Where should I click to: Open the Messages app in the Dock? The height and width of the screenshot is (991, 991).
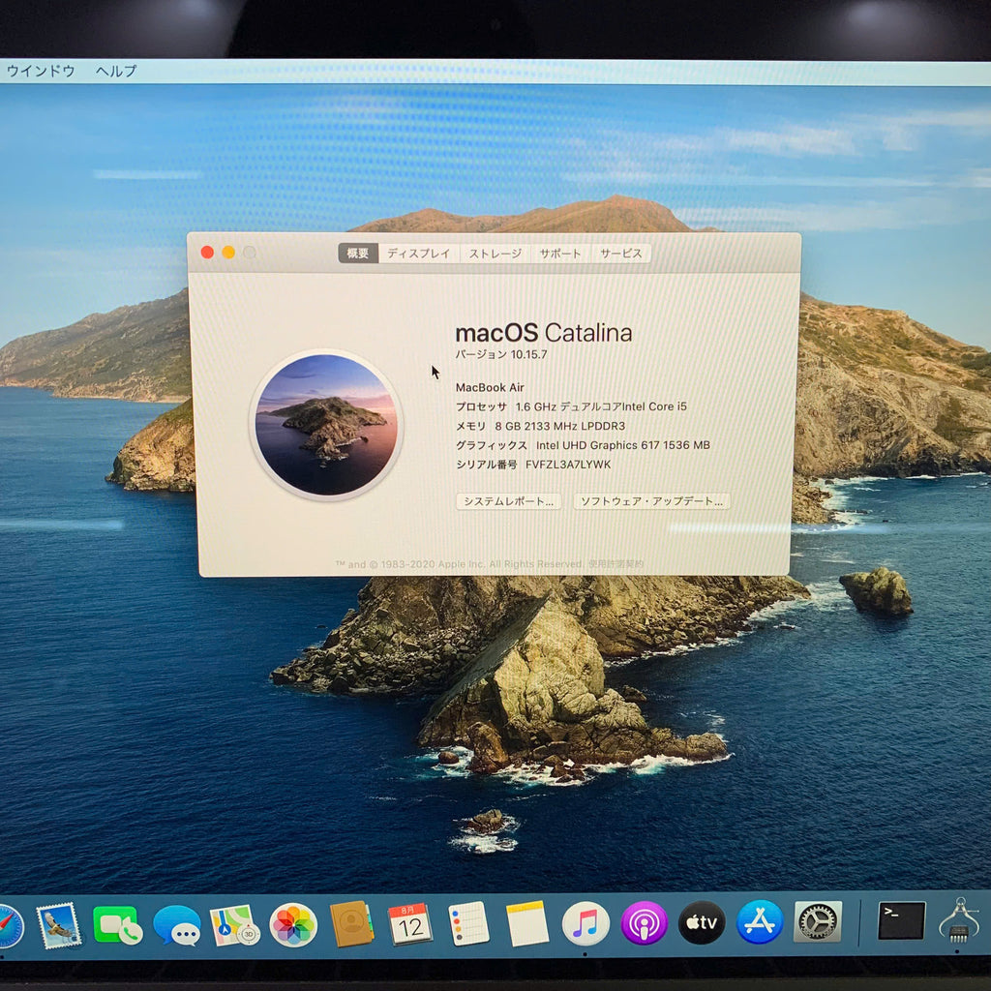click(177, 925)
